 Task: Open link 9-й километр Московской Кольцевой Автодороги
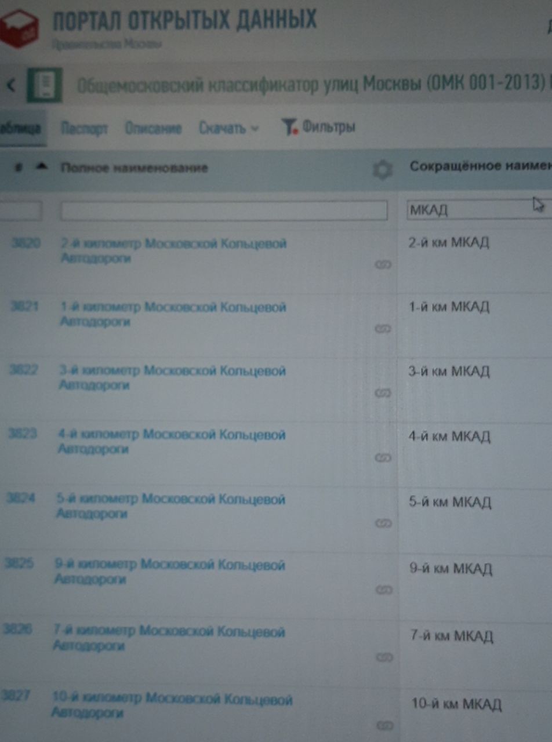(x=169, y=572)
